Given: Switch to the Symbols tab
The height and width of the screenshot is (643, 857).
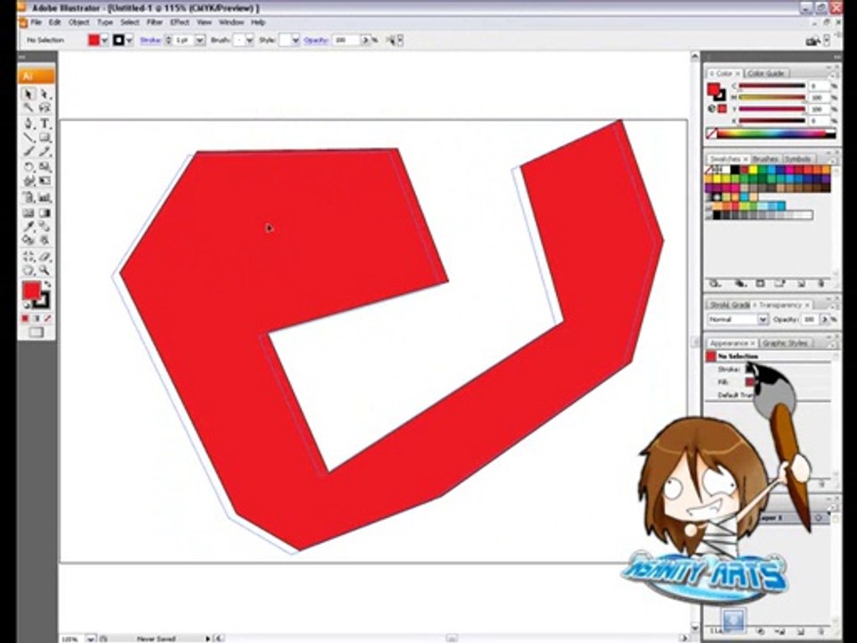Looking at the screenshot, I should click(797, 159).
